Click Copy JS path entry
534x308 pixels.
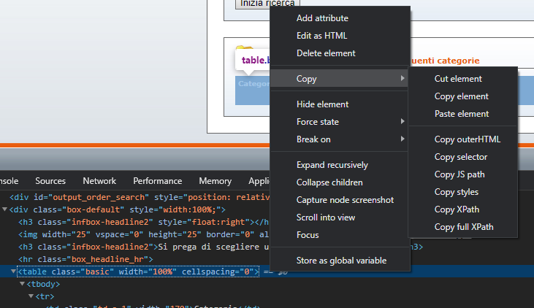click(463, 174)
